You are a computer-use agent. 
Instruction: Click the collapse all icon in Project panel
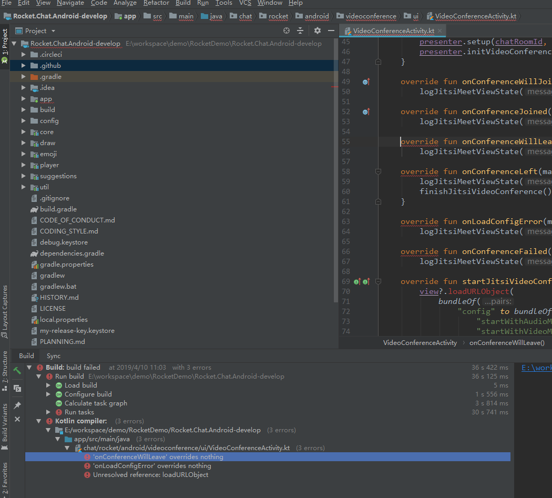click(x=300, y=31)
